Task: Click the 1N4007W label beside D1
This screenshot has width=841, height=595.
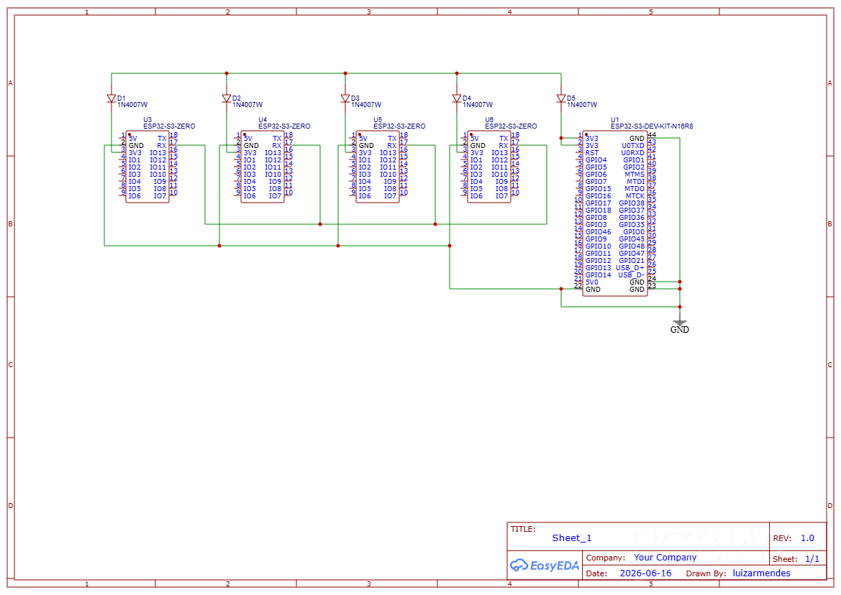Action: 132,105
